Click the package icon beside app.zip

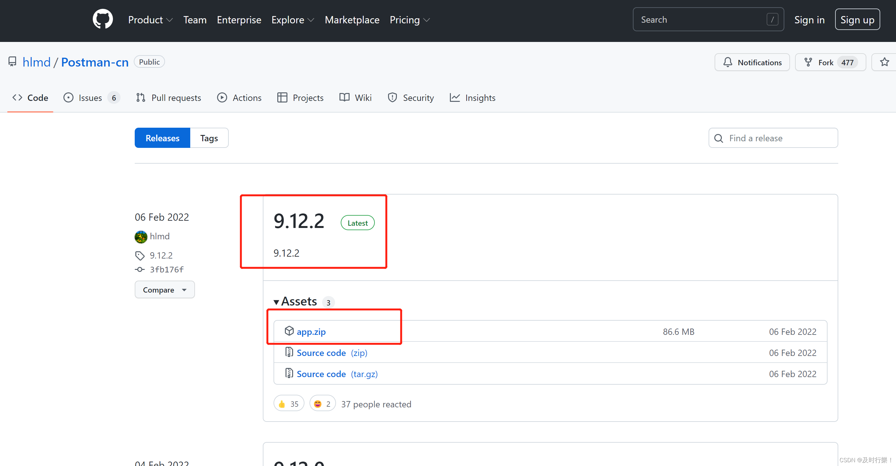(289, 331)
